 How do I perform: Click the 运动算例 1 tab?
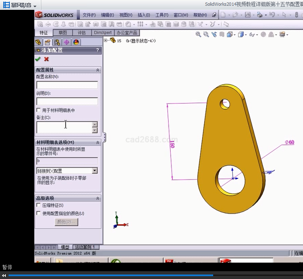(85, 247)
